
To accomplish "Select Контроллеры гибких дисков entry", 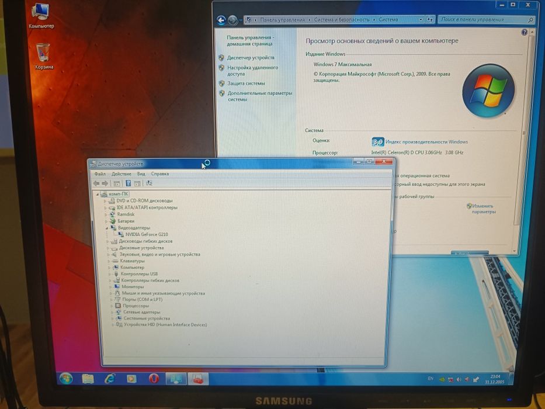I will click(150, 280).
